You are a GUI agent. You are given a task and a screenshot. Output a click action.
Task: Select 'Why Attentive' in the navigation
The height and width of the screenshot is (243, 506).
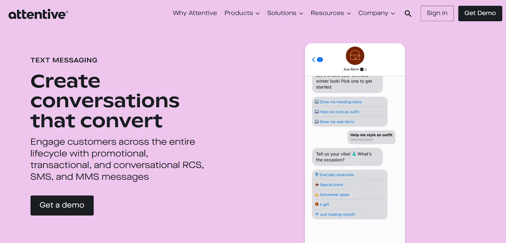(x=195, y=13)
